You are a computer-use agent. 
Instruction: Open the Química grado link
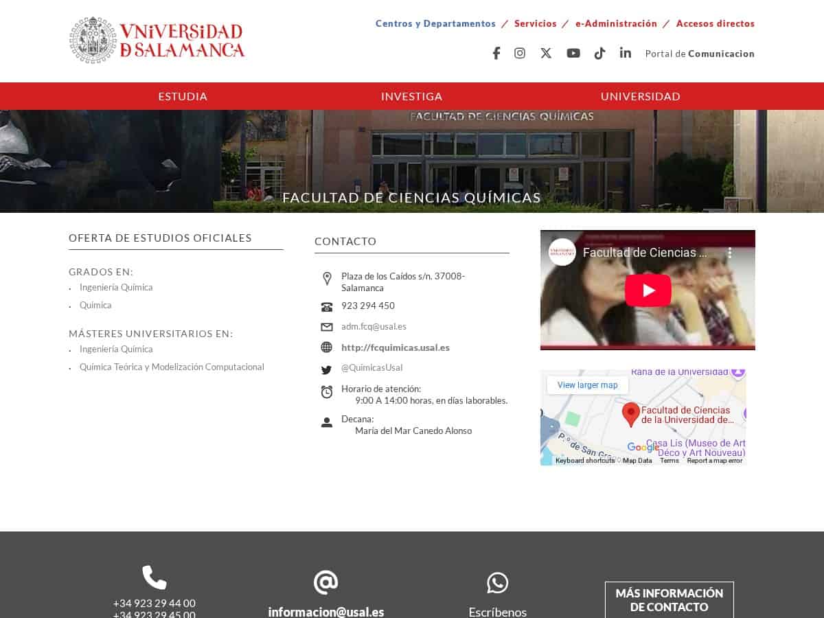(95, 305)
